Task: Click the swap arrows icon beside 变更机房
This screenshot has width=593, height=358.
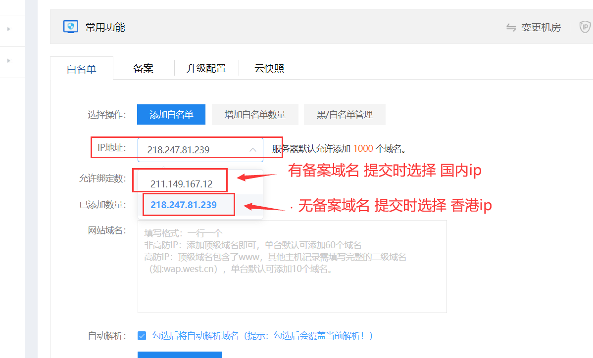Action: [x=511, y=28]
